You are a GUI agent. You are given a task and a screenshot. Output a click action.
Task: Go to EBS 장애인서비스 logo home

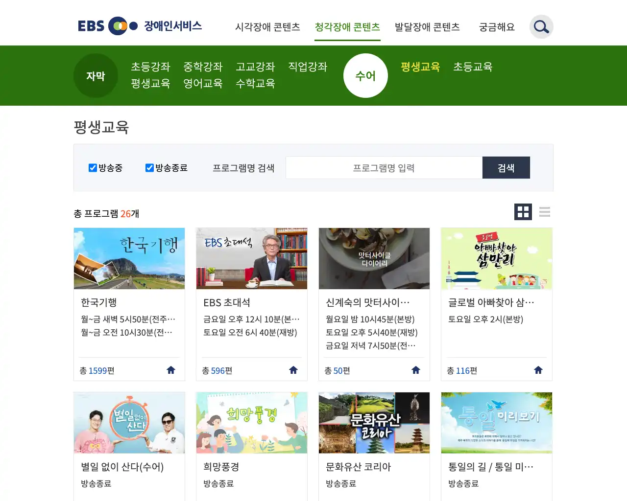coord(140,26)
